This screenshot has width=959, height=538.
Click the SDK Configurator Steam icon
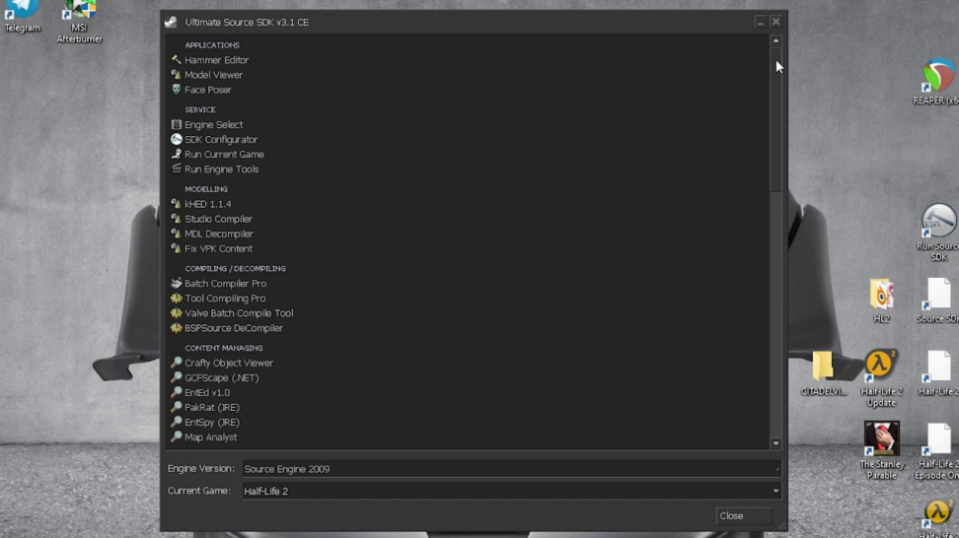coord(177,139)
